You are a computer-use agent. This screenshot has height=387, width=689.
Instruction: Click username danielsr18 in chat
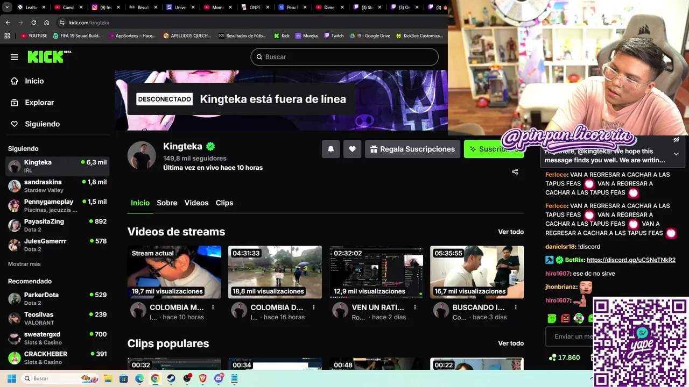[x=560, y=246]
